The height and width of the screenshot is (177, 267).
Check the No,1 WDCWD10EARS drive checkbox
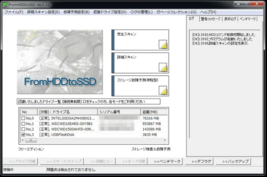pos(23,123)
